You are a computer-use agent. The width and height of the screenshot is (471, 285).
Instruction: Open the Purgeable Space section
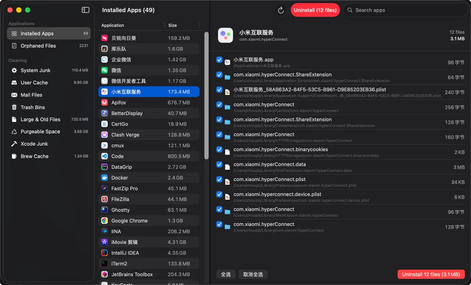(x=49, y=132)
